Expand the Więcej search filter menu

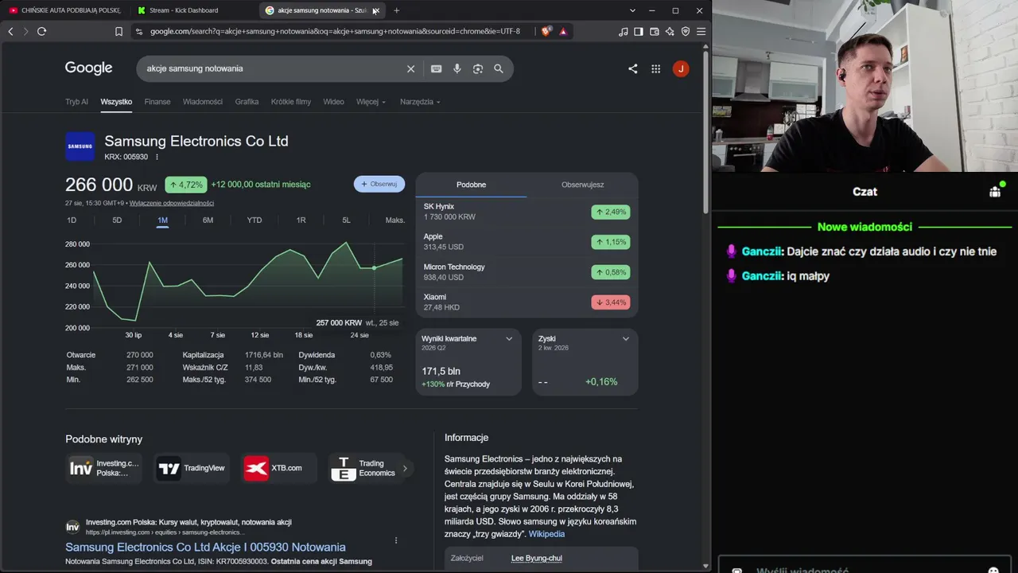click(371, 102)
